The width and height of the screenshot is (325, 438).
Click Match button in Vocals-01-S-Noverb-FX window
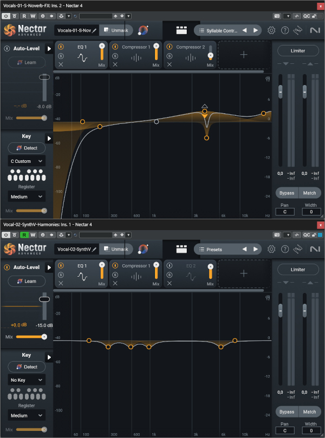(x=310, y=193)
